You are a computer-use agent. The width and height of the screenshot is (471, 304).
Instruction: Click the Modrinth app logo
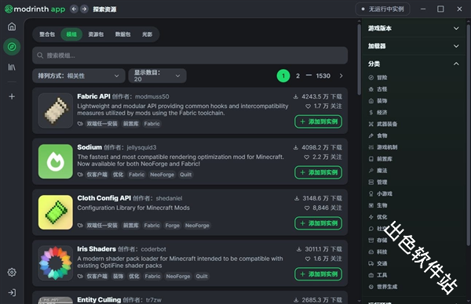[35, 9]
